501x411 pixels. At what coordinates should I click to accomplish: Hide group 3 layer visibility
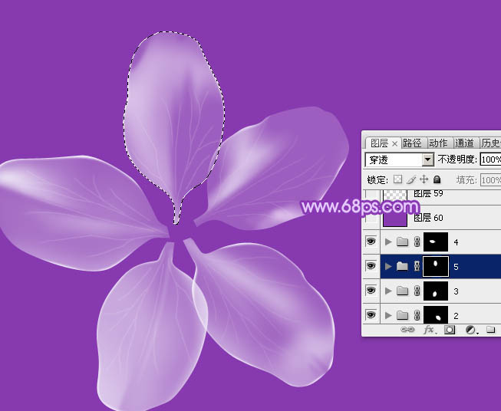[371, 291]
